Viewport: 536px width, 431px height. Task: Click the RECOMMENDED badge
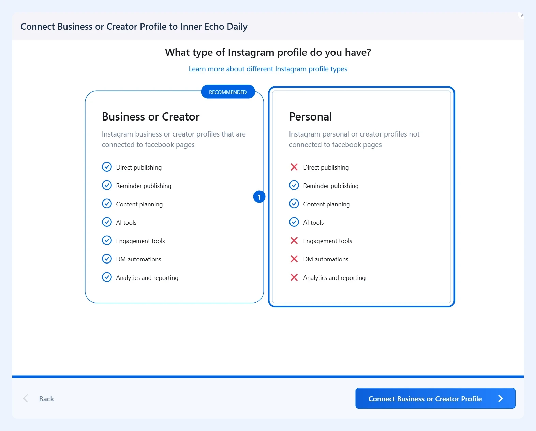click(228, 92)
